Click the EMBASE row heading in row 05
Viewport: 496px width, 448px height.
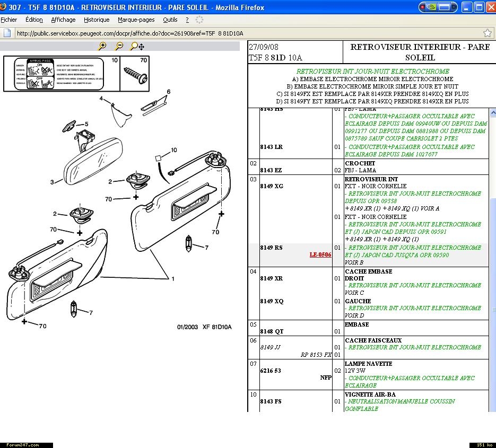357,324
